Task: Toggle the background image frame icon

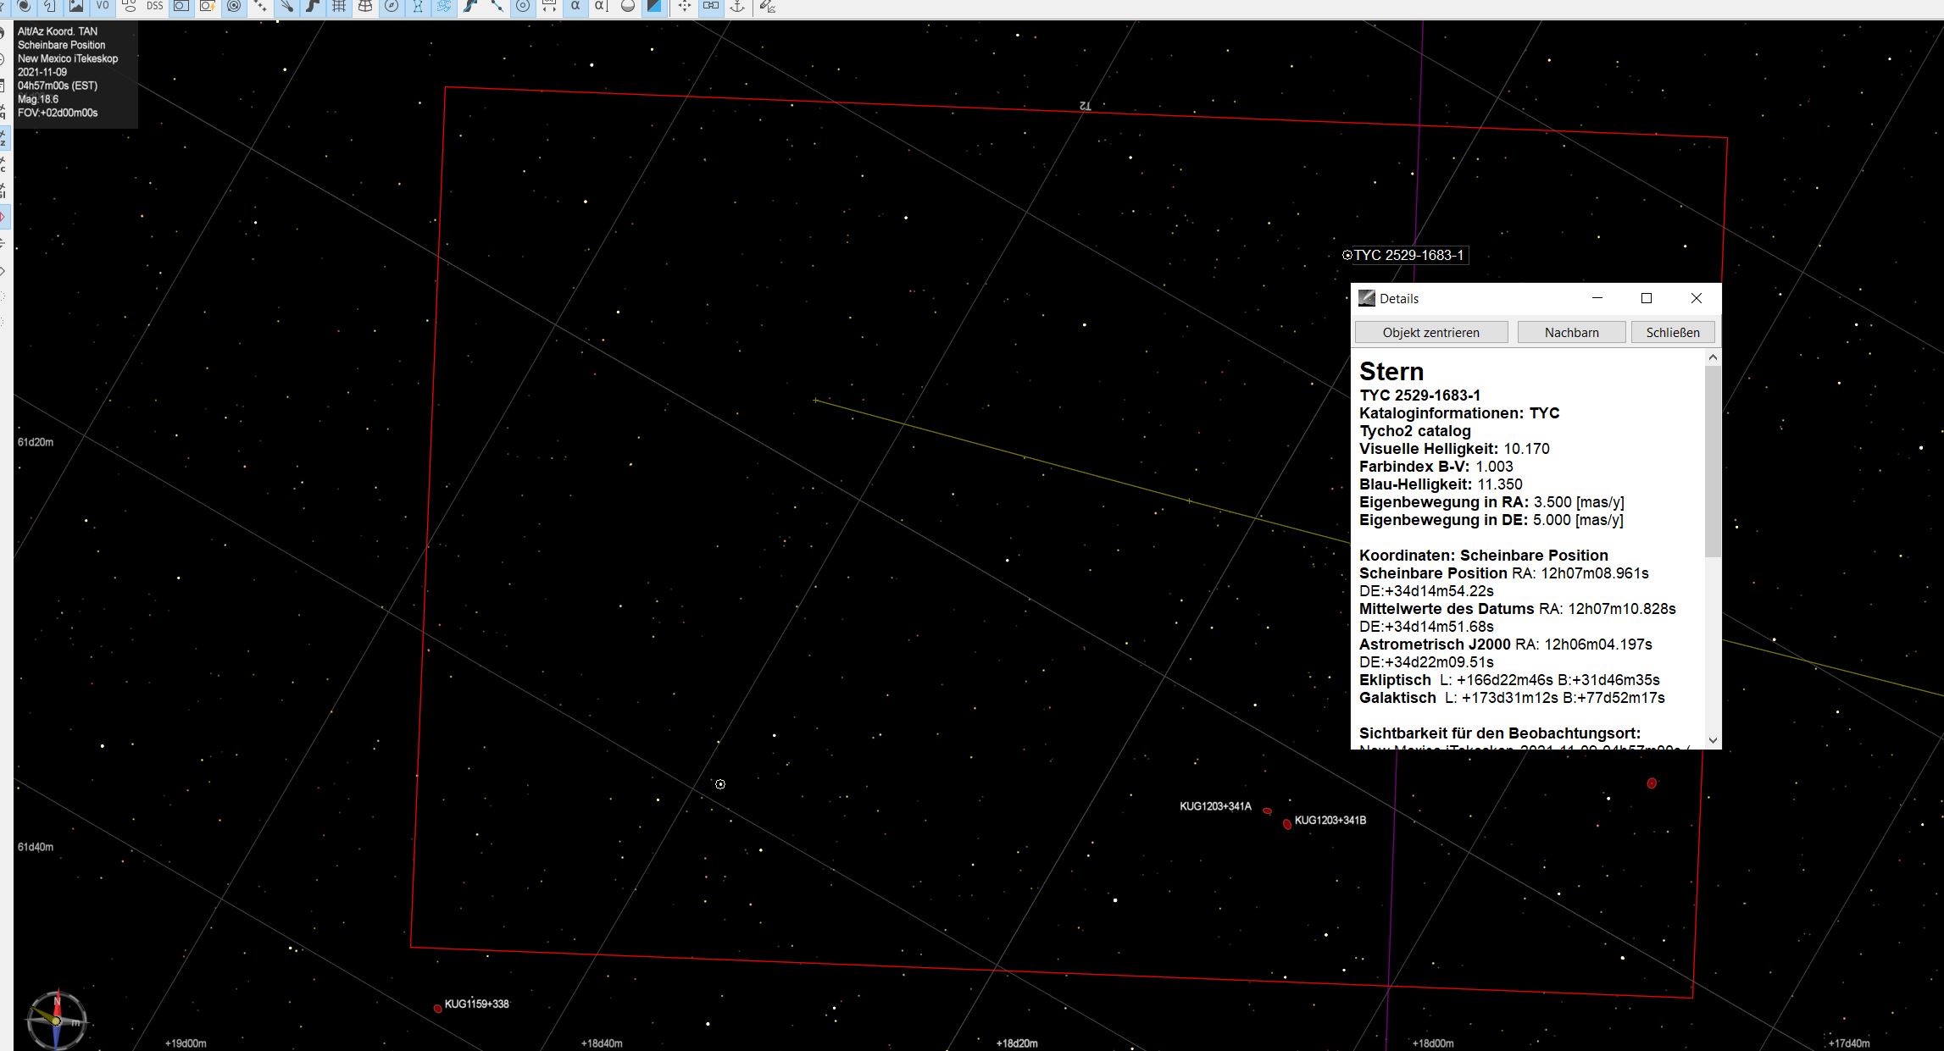Action: coord(181,6)
